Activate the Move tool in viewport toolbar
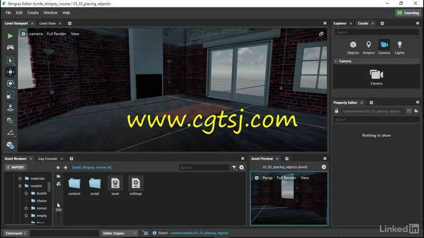The width and height of the screenshot is (424, 238). point(10,72)
